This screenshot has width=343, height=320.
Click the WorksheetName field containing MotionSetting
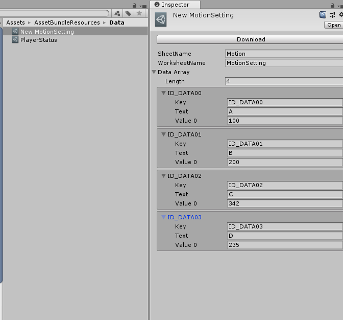tap(284, 63)
